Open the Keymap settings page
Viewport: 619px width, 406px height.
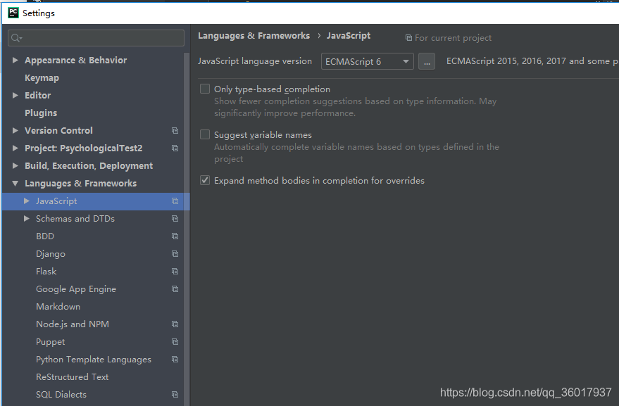click(42, 77)
